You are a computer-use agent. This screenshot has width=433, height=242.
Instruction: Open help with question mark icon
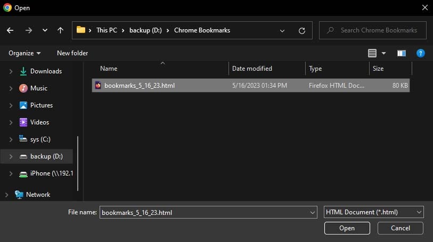point(420,53)
